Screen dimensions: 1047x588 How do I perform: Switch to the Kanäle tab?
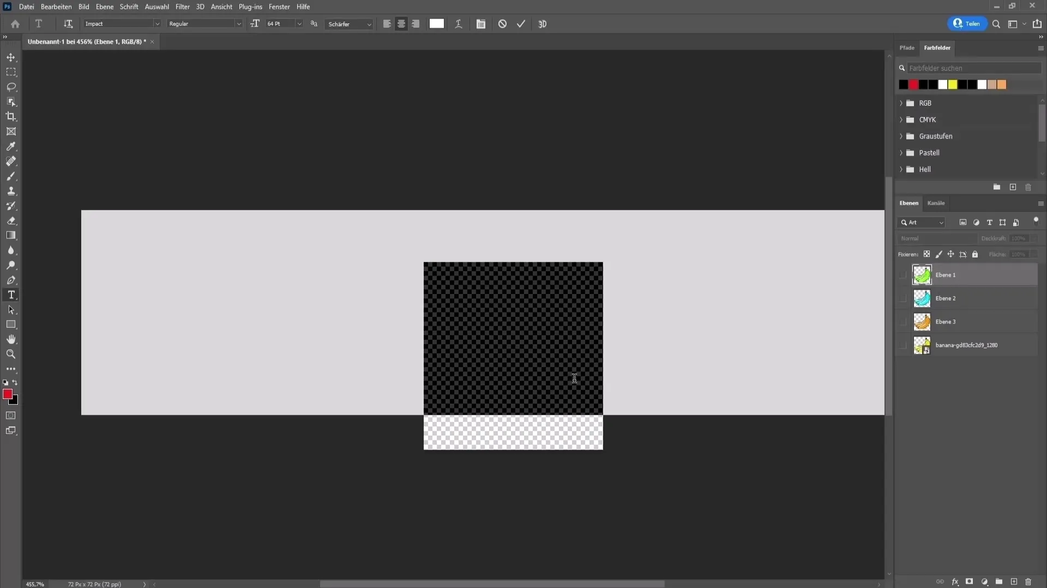[936, 203]
